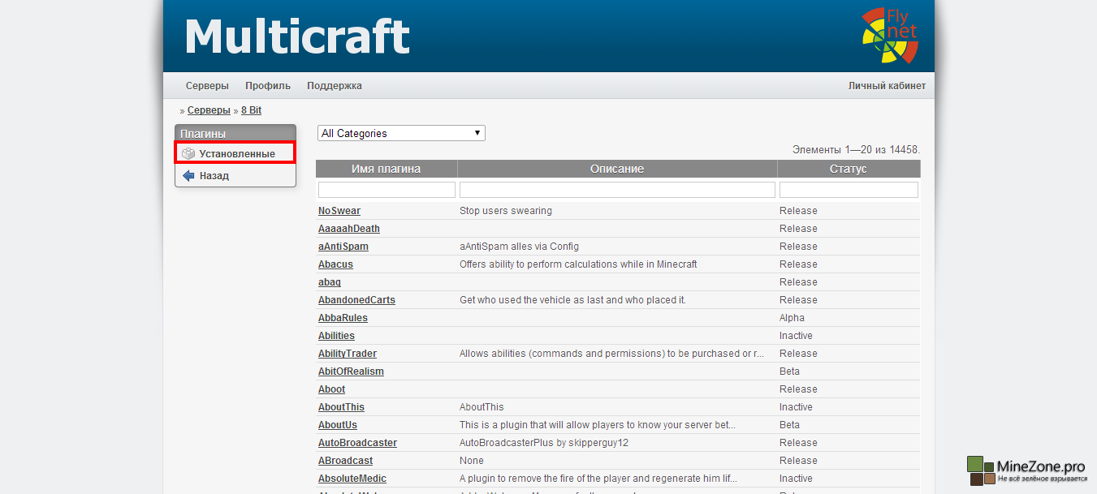
Task: Open the Поддержка menu item
Action: click(x=335, y=86)
